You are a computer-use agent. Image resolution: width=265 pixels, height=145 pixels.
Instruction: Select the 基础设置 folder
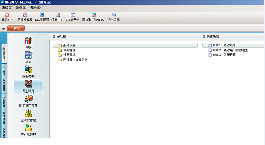(x=125, y=45)
